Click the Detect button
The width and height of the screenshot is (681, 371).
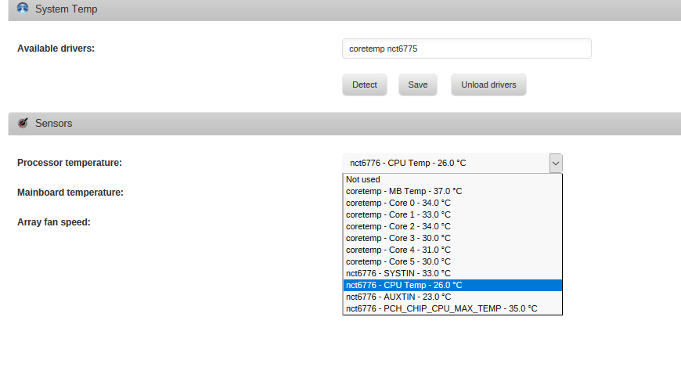tap(365, 85)
